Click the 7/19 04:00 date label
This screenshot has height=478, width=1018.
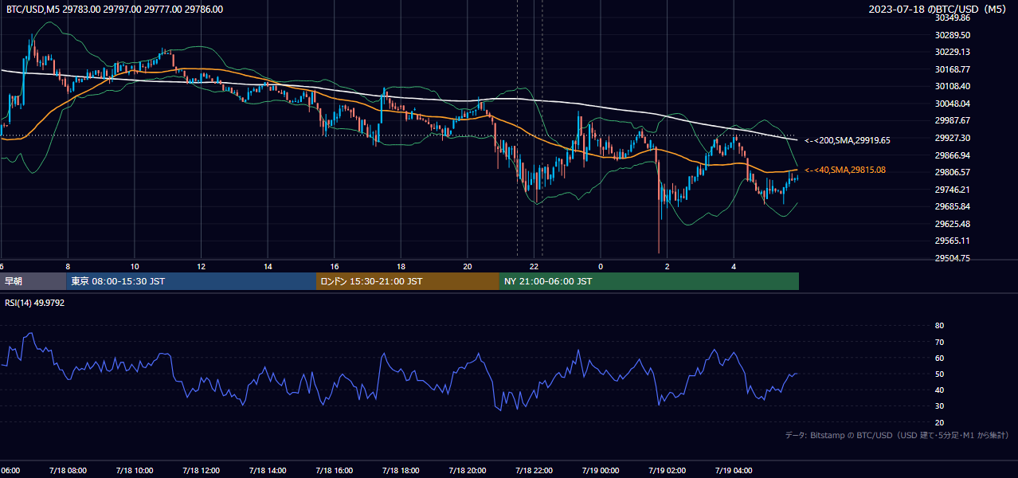(734, 470)
